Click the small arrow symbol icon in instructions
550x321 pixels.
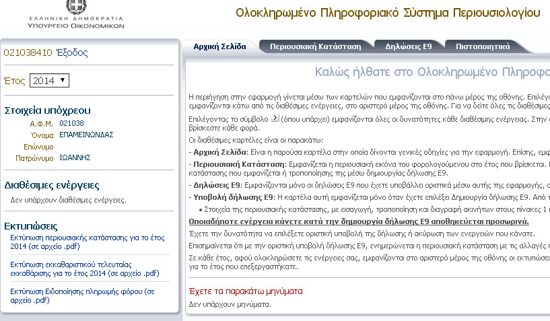click(275, 118)
